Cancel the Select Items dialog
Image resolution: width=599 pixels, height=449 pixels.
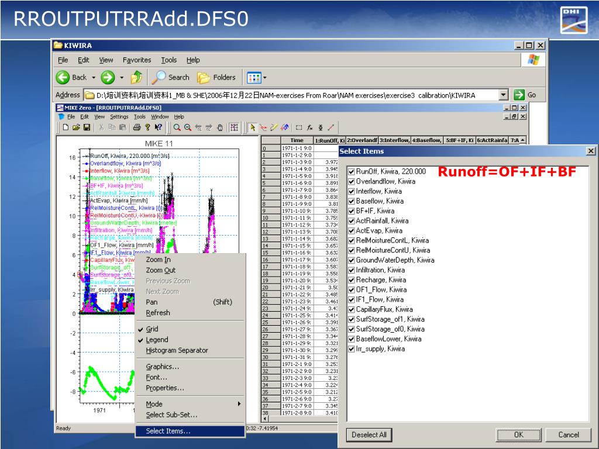569,434
